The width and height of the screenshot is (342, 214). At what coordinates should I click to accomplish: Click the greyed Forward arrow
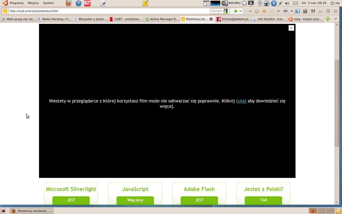click(x=272, y=11)
